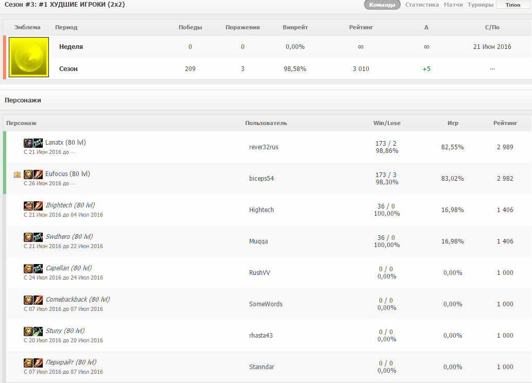Screen dimensions: 532x383
Task: Click the +5 rating delta value
Action: 426,69
